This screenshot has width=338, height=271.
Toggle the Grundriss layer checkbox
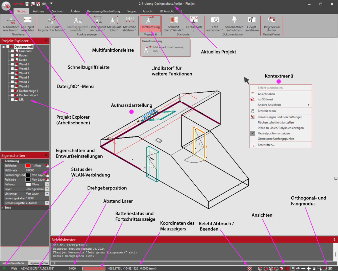[x=13, y=51]
